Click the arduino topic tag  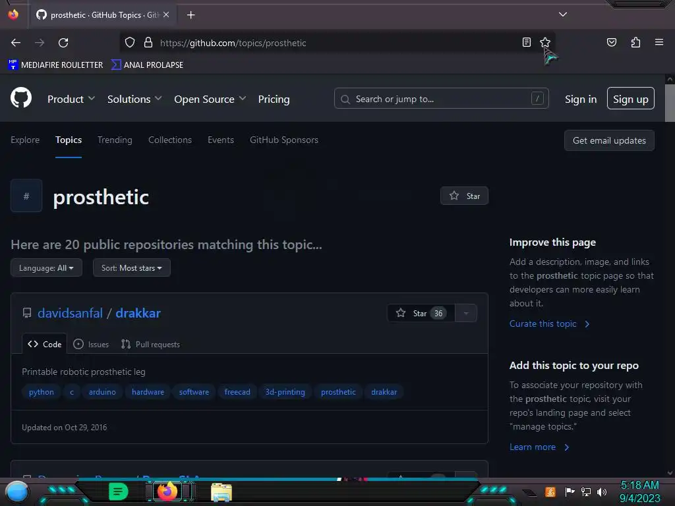[x=102, y=392]
